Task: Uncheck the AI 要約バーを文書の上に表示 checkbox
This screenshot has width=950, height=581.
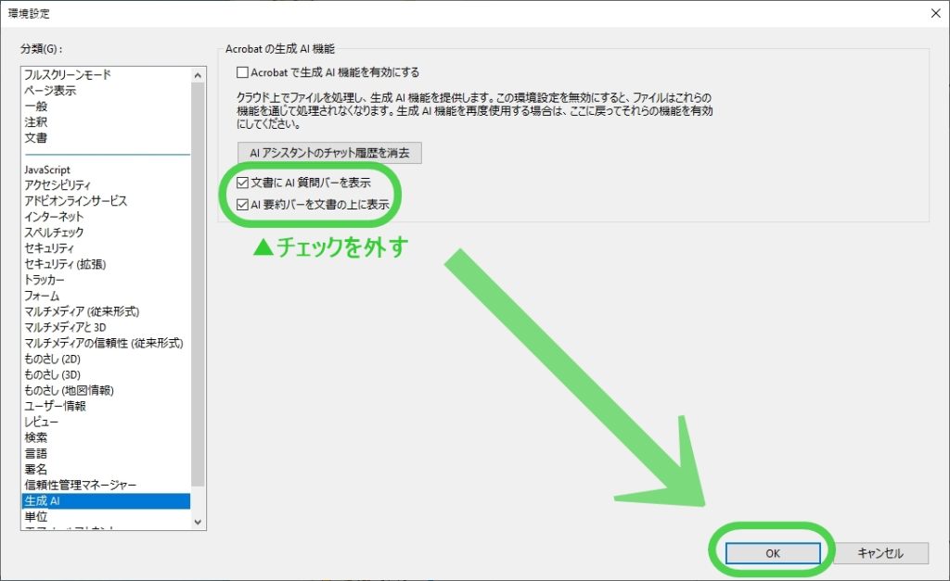Action: coord(243,205)
